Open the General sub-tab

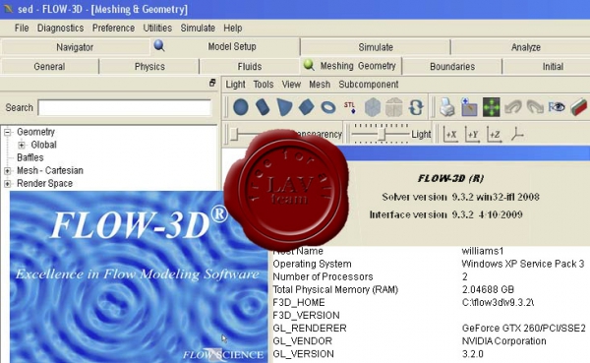(x=49, y=67)
